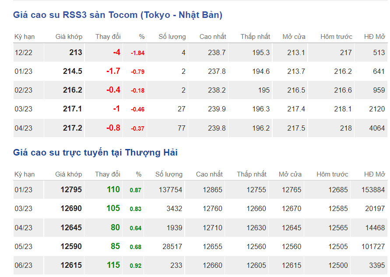Click the -1.84 percent change value
This screenshot has width=390, height=277.
click(x=137, y=53)
